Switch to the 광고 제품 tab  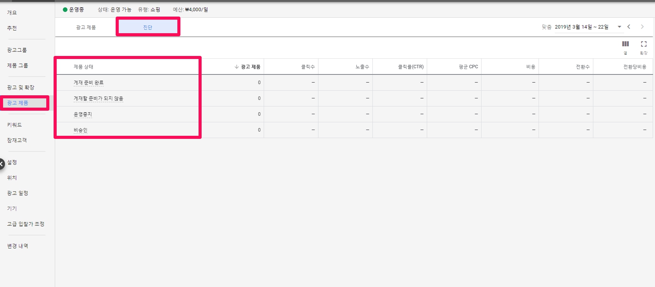point(86,27)
